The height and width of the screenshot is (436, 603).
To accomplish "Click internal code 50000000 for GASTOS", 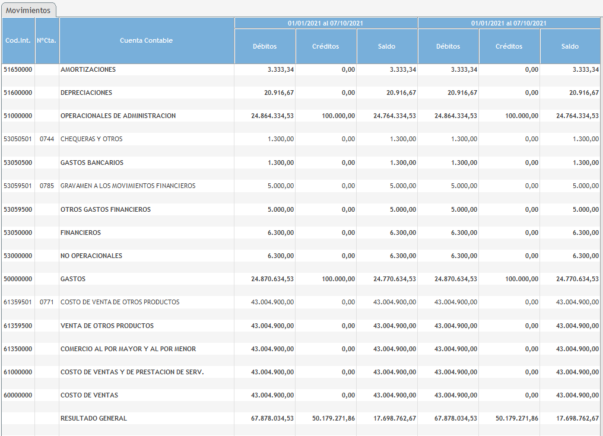I will pyautogui.click(x=18, y=279).
